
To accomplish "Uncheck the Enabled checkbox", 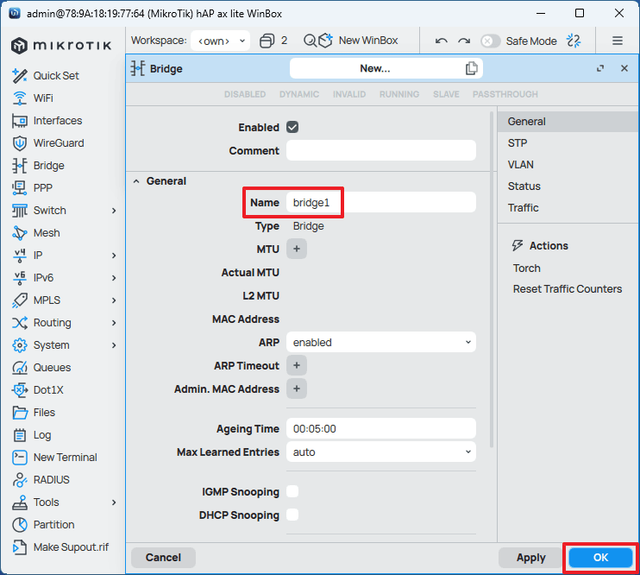I will click(x=292, y=127).
